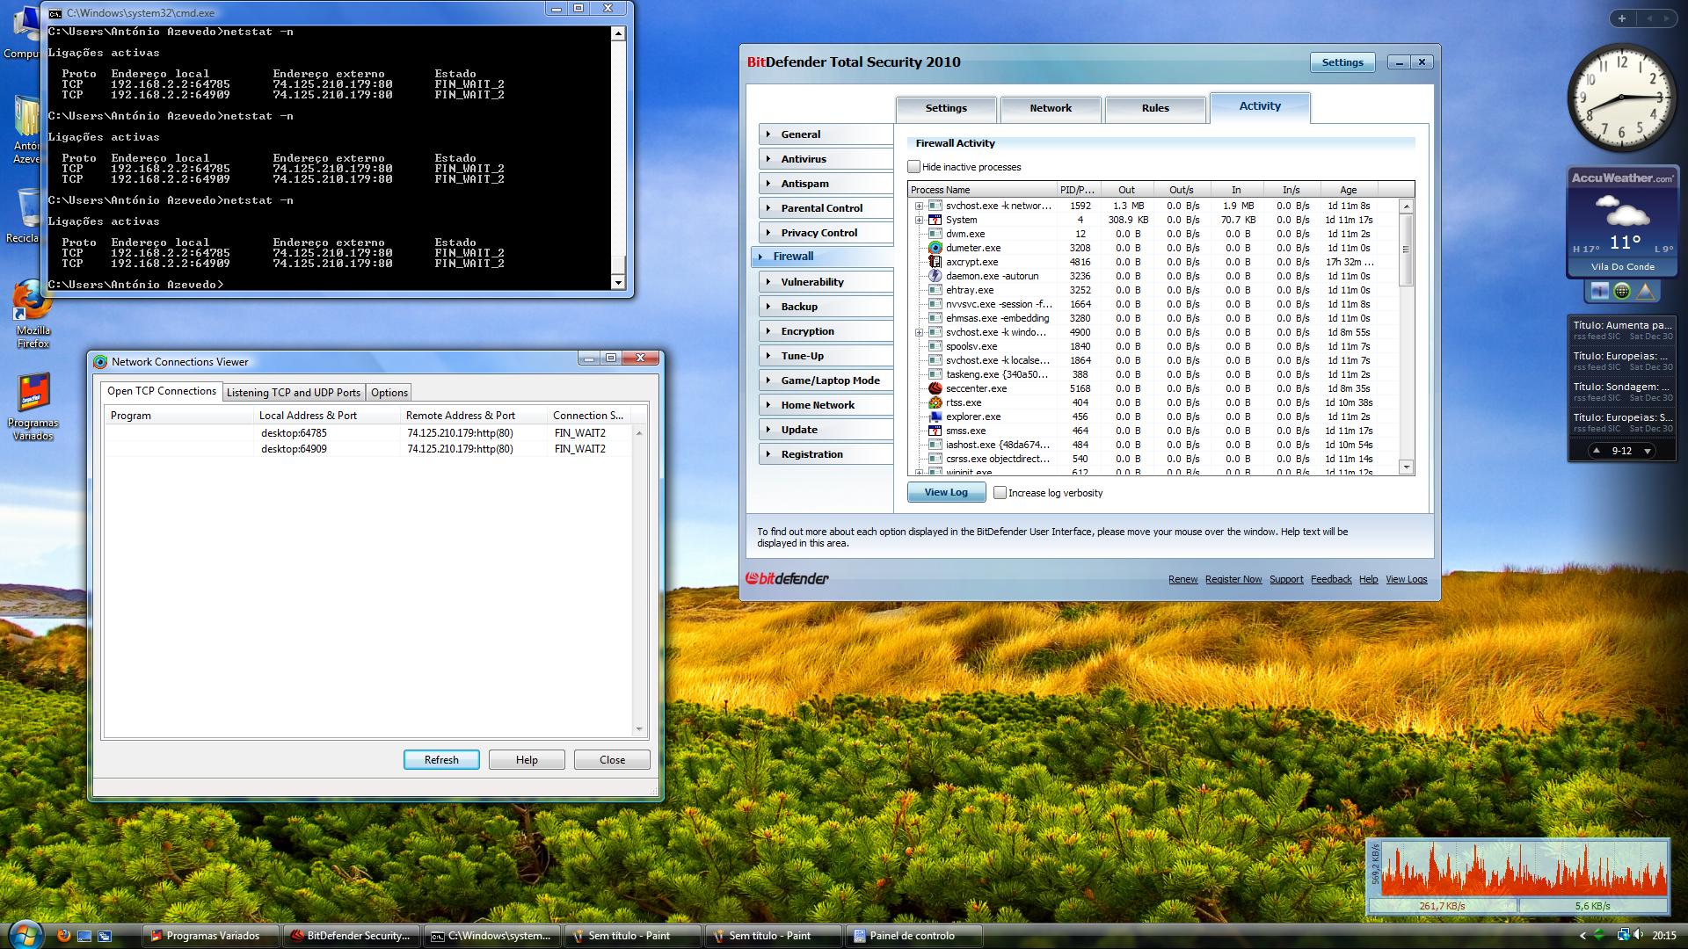The image size is (1688, 949).
Task: Click the explorer.exe process icon
Action: [935, 417]
